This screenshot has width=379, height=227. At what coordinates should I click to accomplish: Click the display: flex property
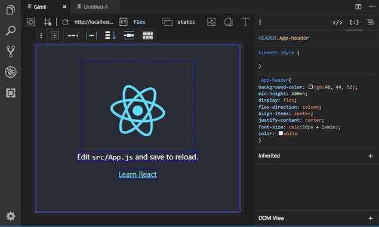pos(278,100)
